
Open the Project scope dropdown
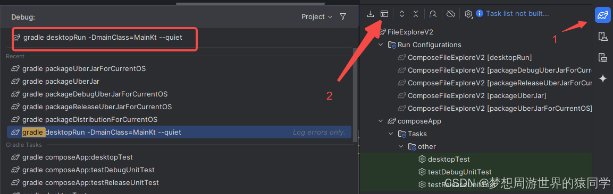[317, 17]
